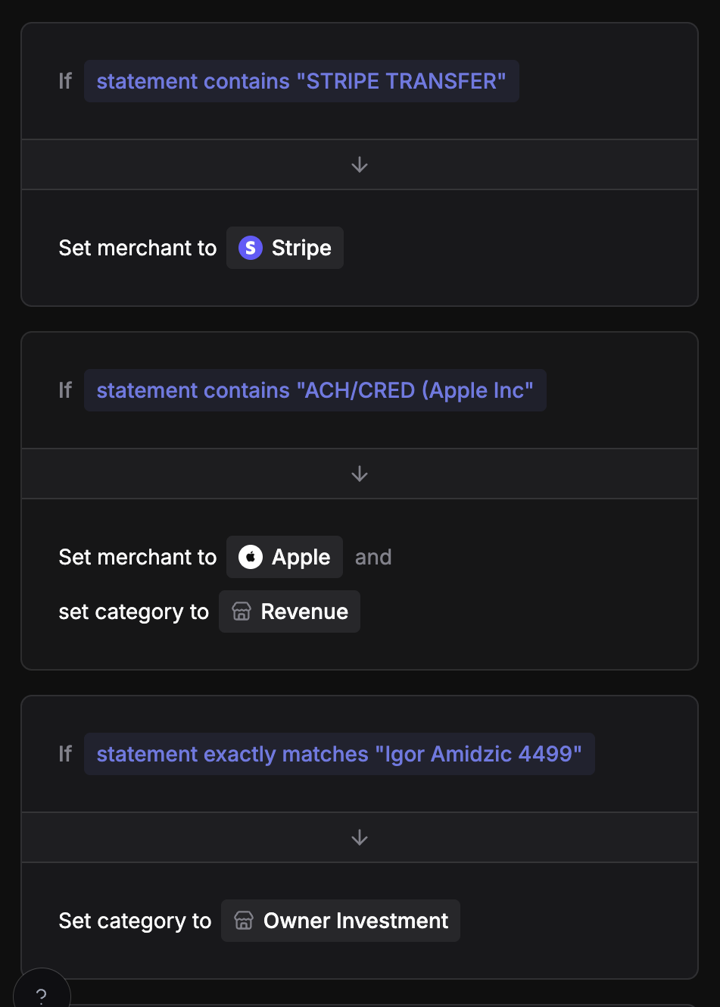Click the Apple merchant chip
This screenshot has height=1007, width=720.
(x=284, y=557)
